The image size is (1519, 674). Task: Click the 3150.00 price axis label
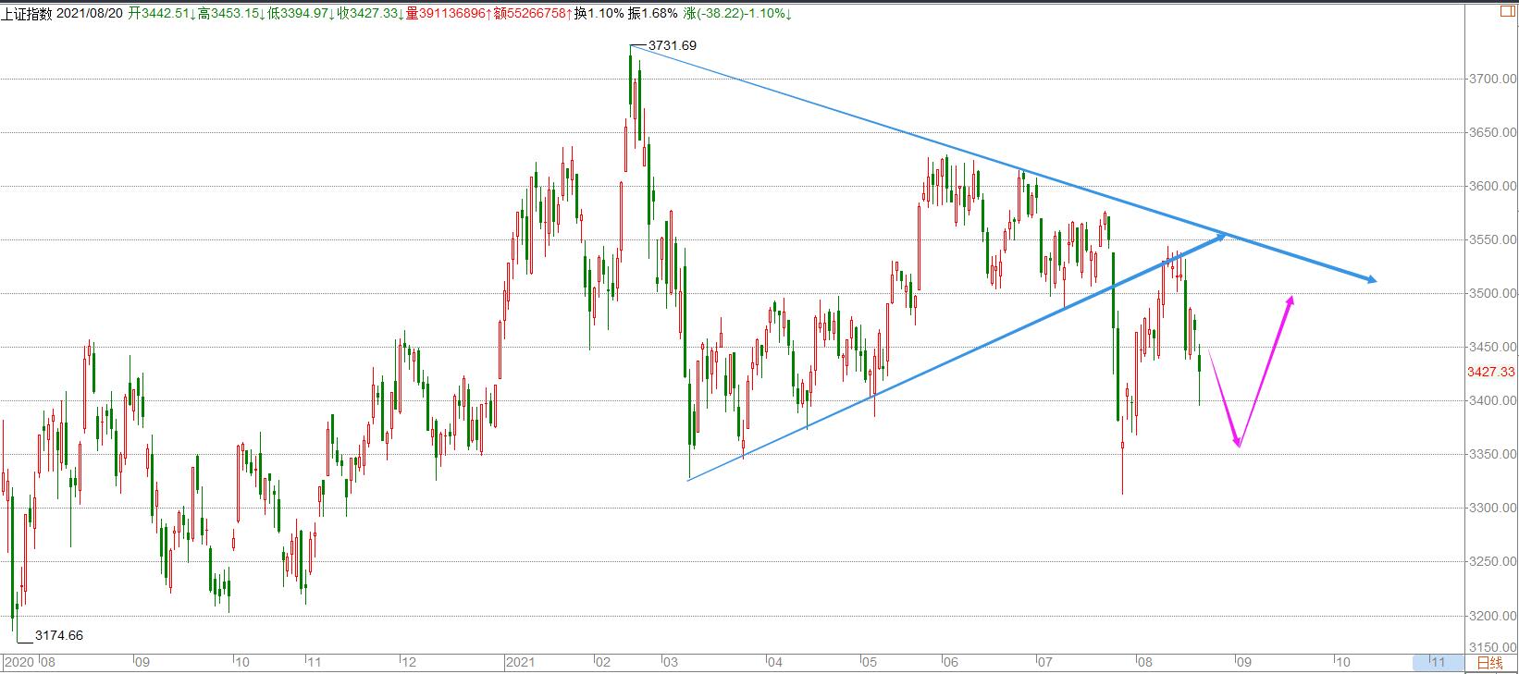(1492, 646)
